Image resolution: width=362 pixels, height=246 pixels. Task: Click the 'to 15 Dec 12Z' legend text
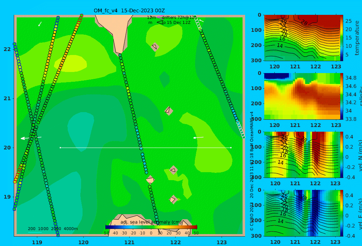(176, 23)
